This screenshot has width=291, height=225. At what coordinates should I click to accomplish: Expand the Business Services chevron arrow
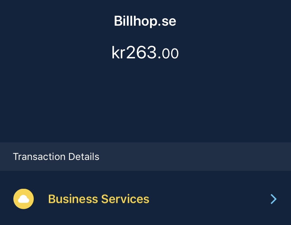pos(273,199)
